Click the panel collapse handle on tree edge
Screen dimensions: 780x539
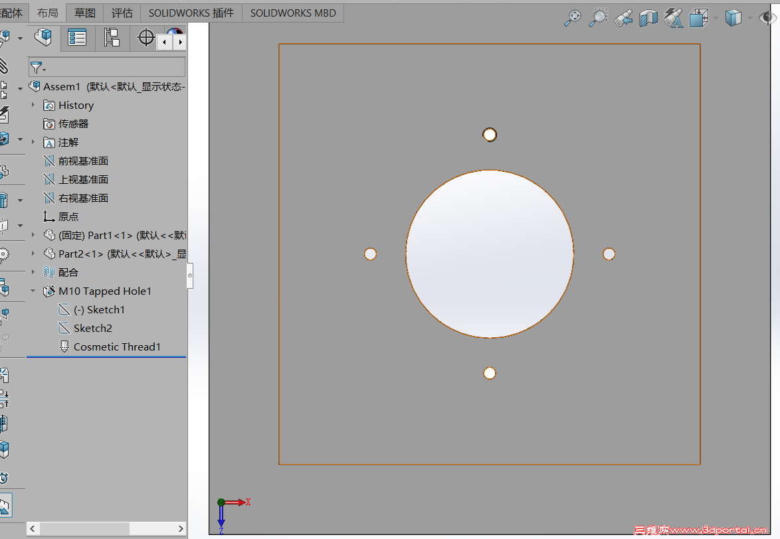[189, 275]
